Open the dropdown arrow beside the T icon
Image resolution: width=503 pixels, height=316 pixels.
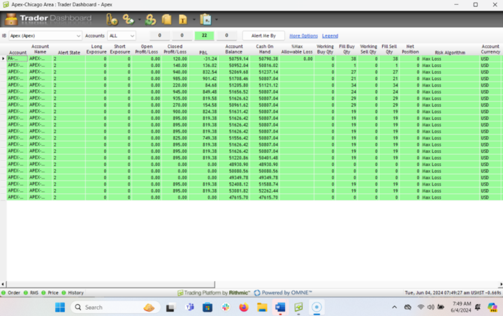pos(194,20)
